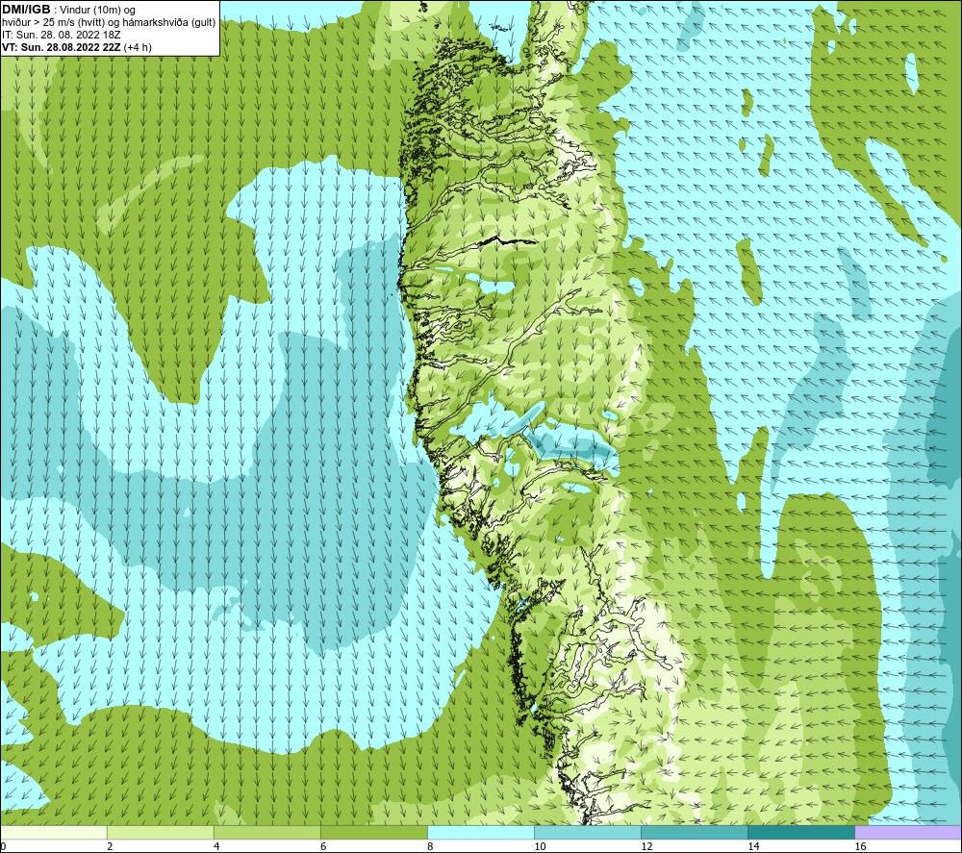Click the purple legend swatch above 16
The height and width of the screenshot is (853, 962).
908,832
